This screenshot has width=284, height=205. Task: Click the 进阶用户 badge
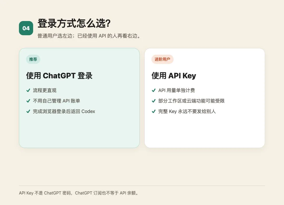[162, 59]
